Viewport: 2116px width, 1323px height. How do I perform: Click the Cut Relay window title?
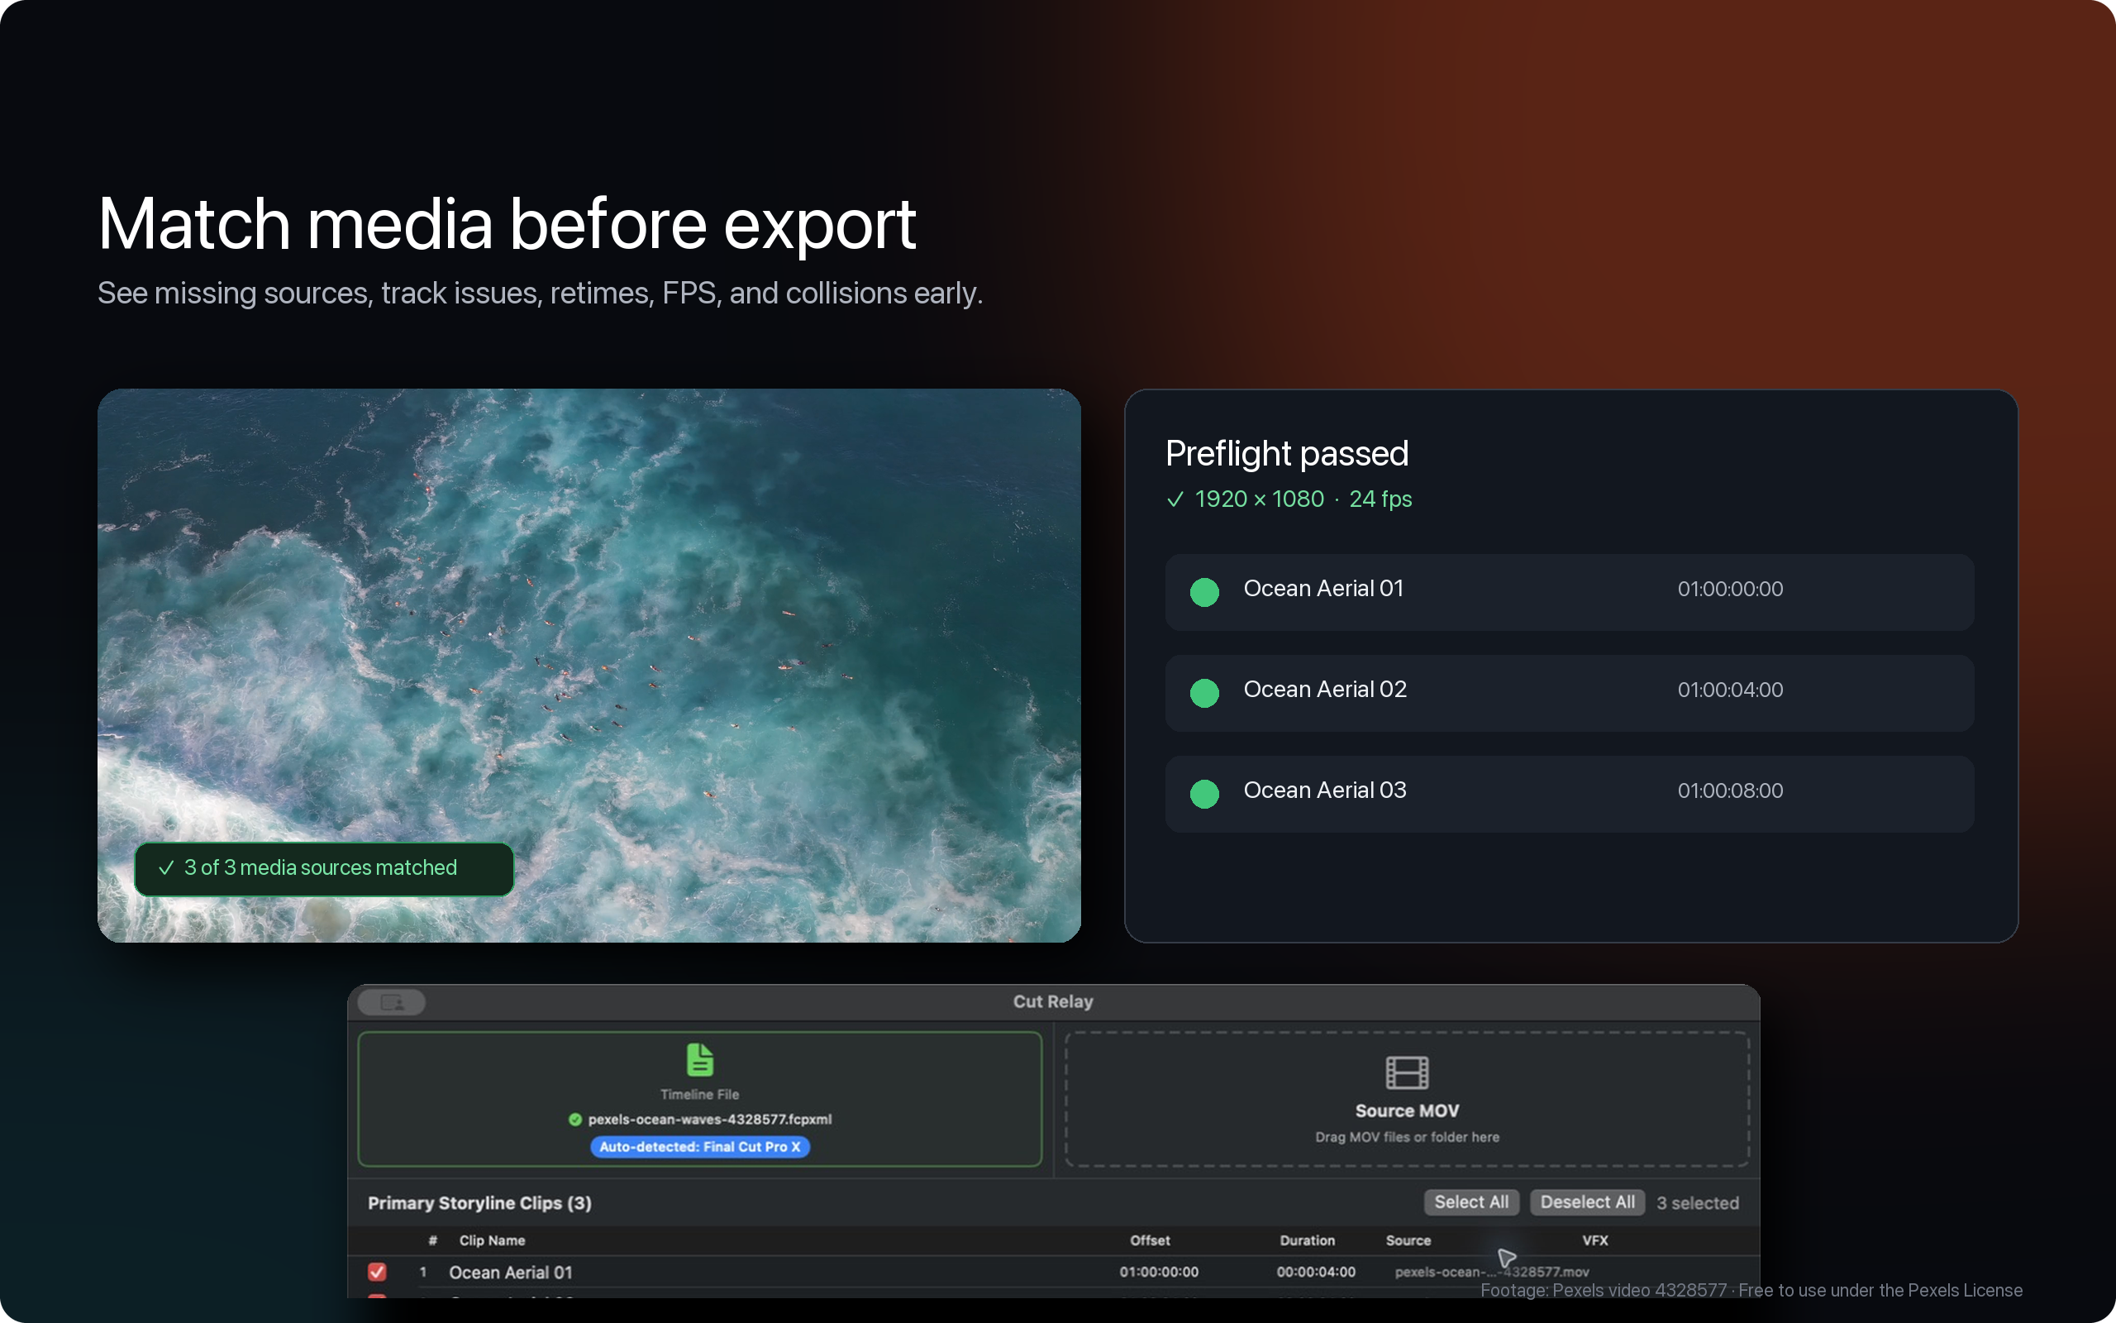point(1053,1002)
